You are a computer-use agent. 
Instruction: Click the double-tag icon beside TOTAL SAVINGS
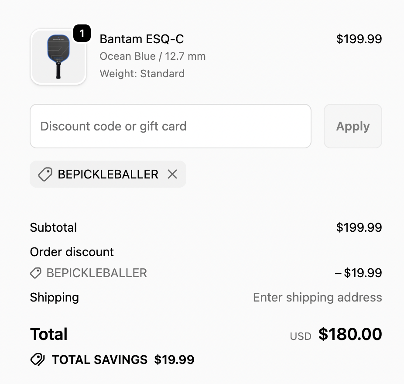click(38, 360)
